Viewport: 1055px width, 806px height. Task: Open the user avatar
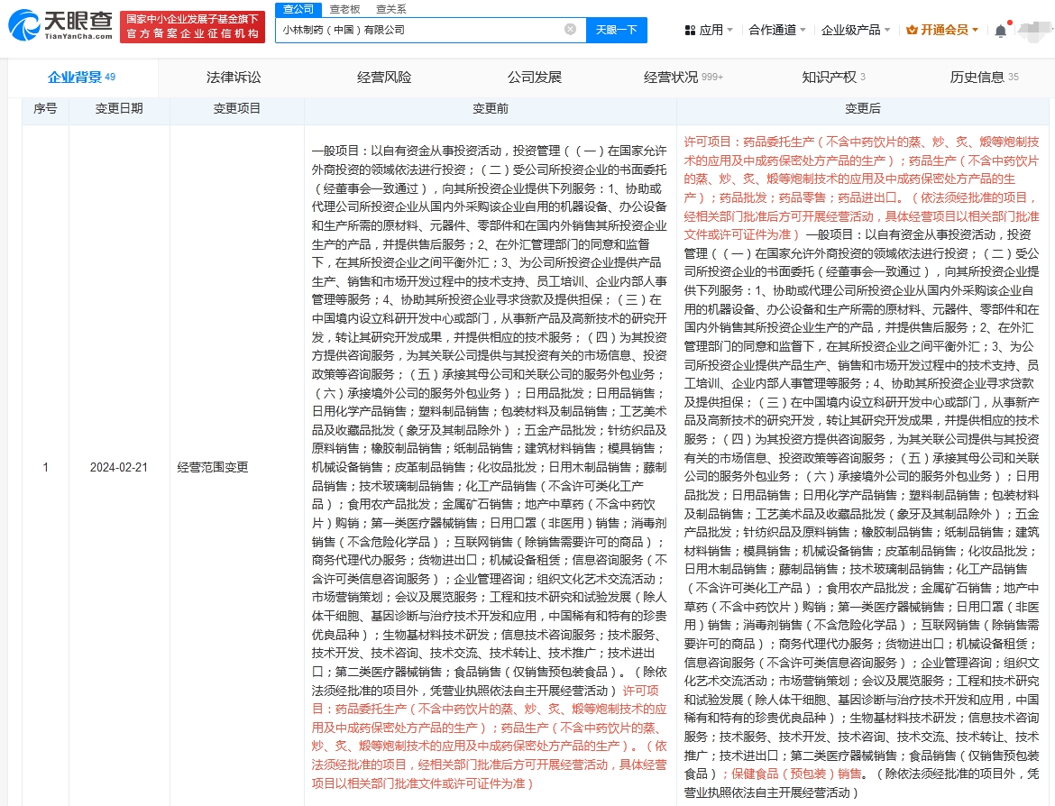1035,31
